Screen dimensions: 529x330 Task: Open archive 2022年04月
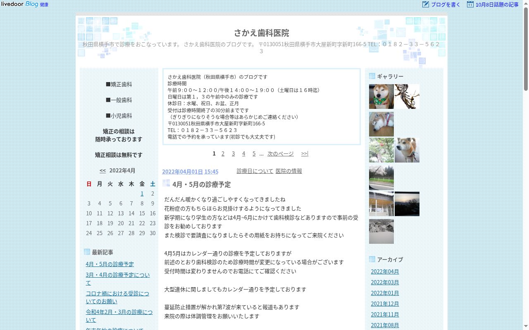tap(385, 271)
